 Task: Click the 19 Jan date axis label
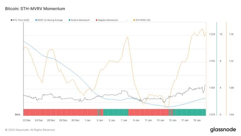pos(197,120)
